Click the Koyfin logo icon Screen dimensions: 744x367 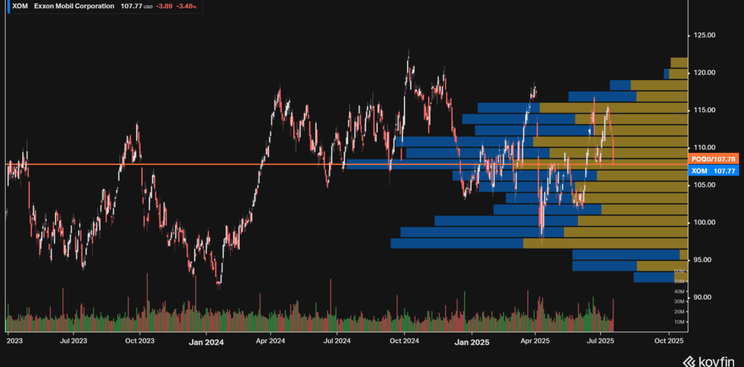point(689,361)
